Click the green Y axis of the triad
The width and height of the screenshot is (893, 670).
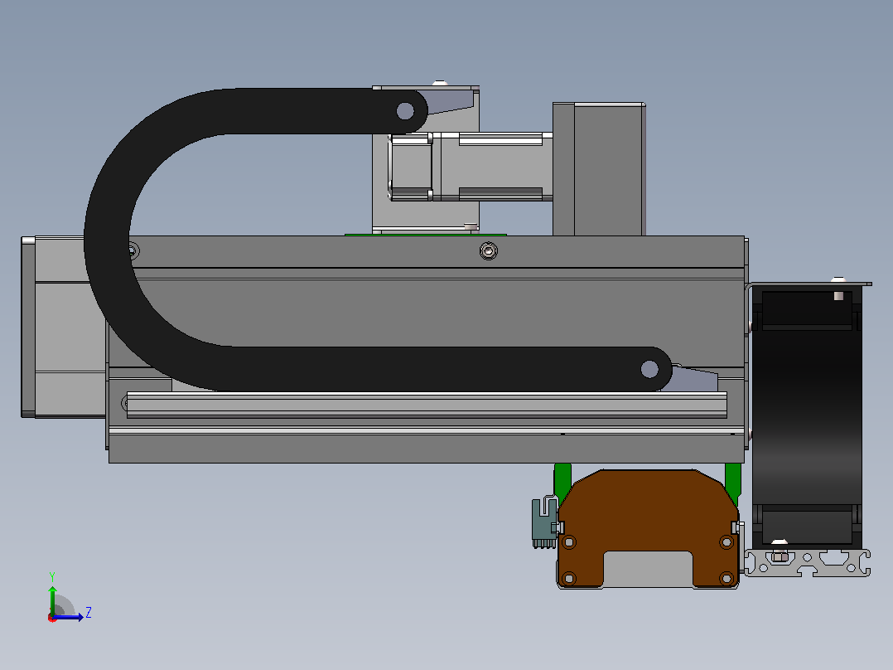coord(52,600)
